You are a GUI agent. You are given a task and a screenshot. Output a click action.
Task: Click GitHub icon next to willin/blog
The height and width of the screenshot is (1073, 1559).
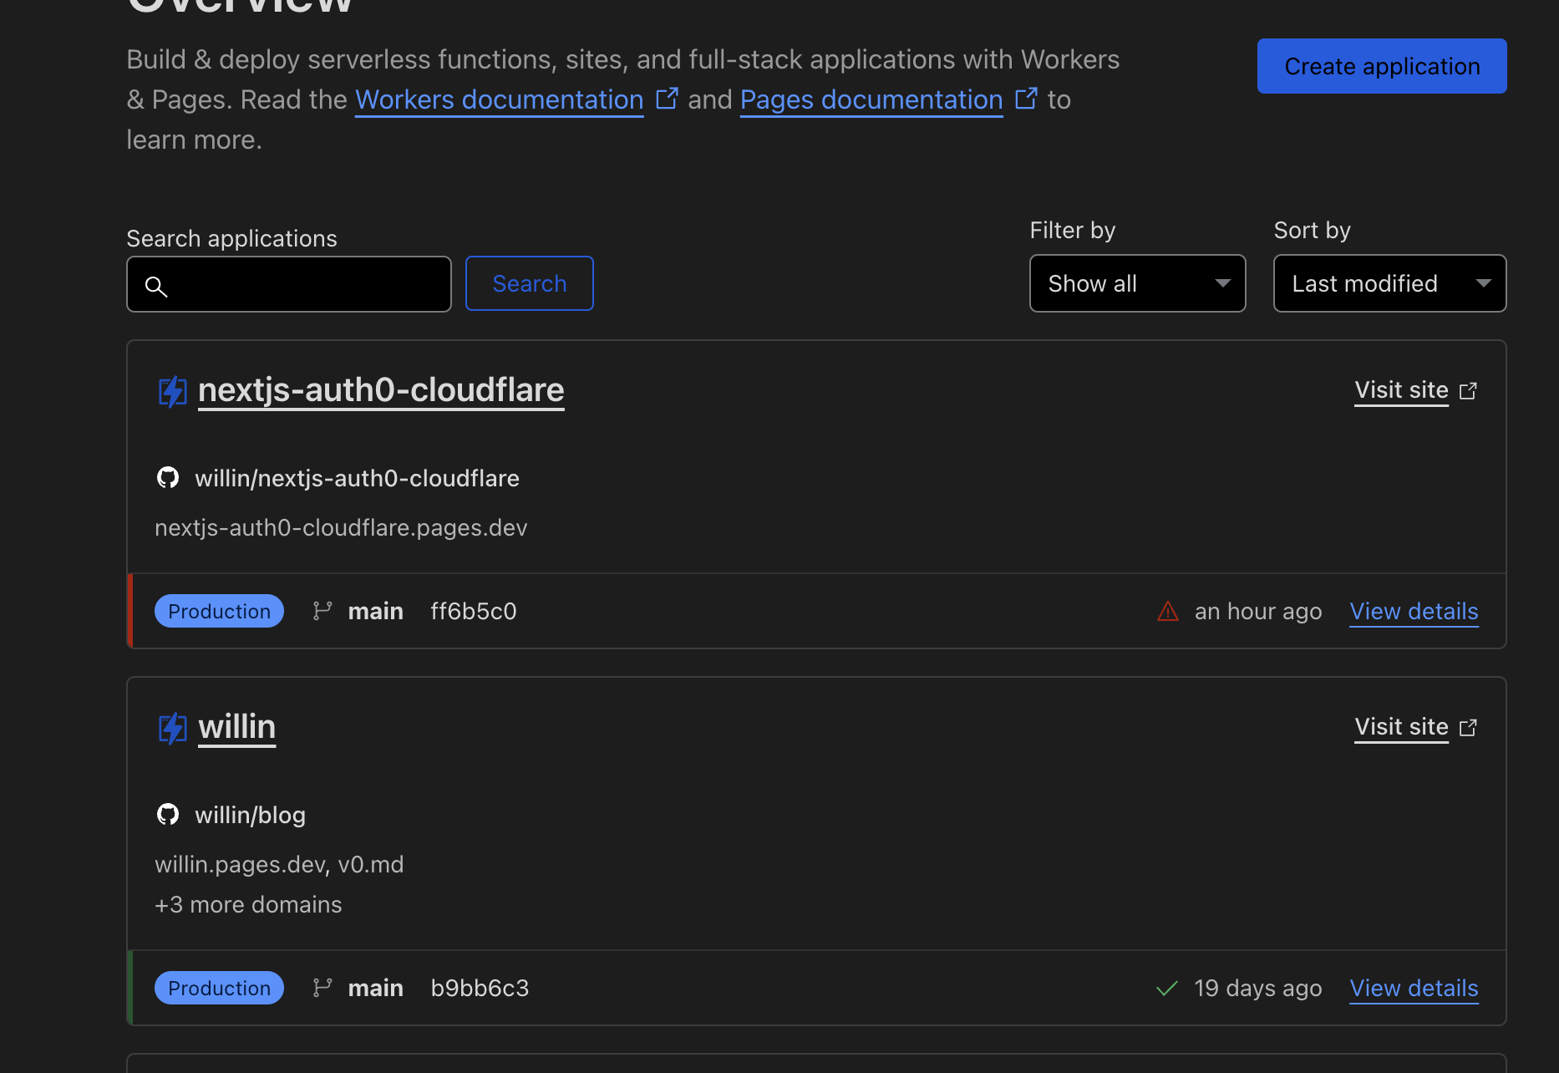[x=168, y=815]
